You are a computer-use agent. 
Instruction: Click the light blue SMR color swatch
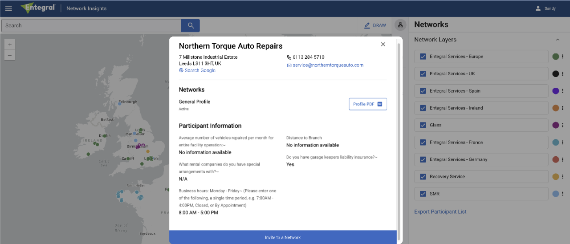pyautogui.click(x=555, y=194)
